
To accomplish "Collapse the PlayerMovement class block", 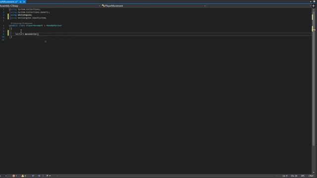I will (10, 26).
